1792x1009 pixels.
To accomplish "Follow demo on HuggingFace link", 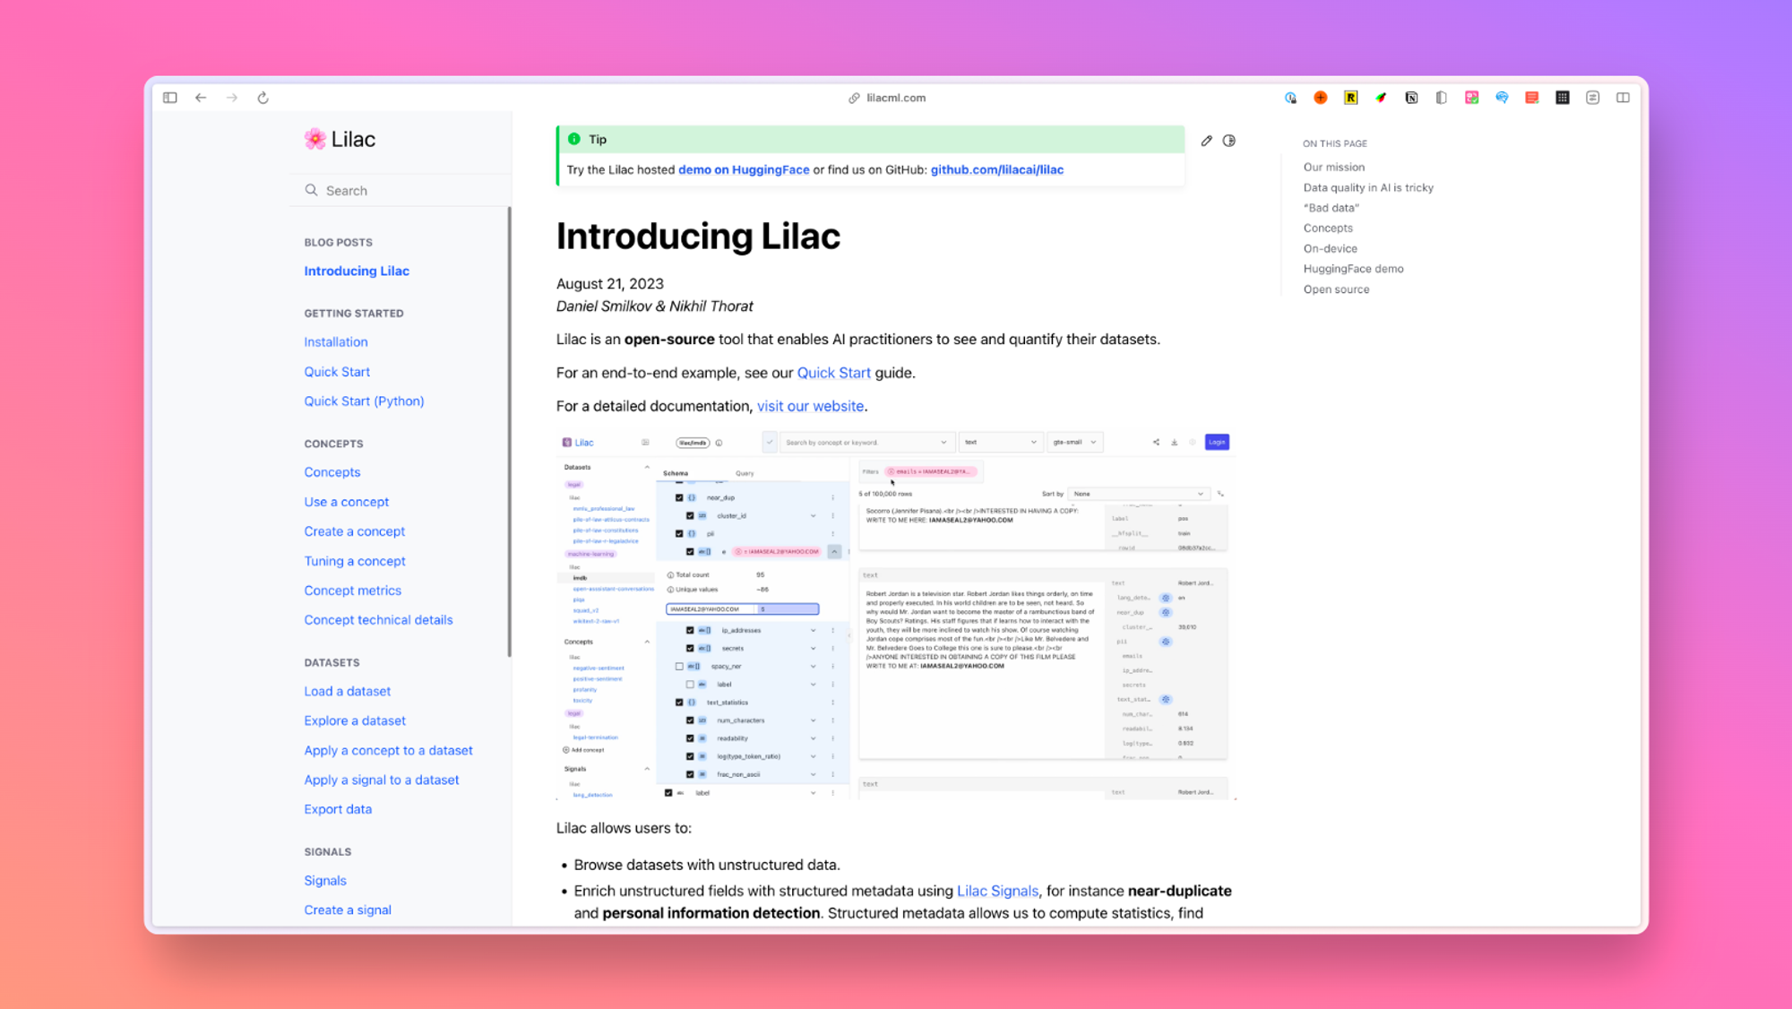I will coord(744,170).
